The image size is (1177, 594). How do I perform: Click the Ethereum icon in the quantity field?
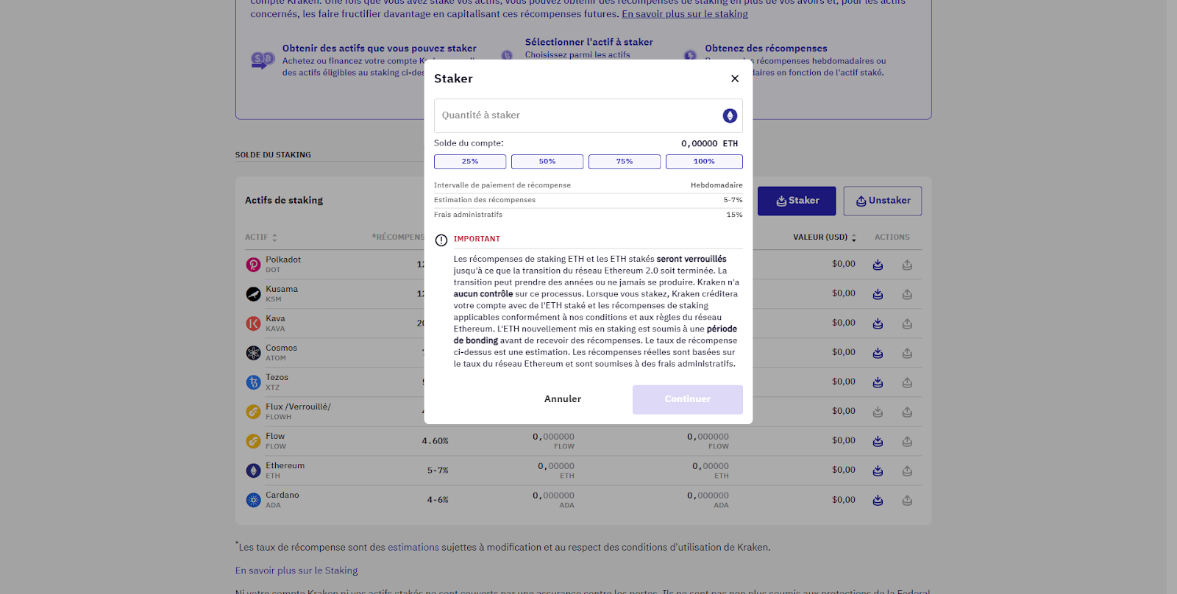(x=730, y=115)
